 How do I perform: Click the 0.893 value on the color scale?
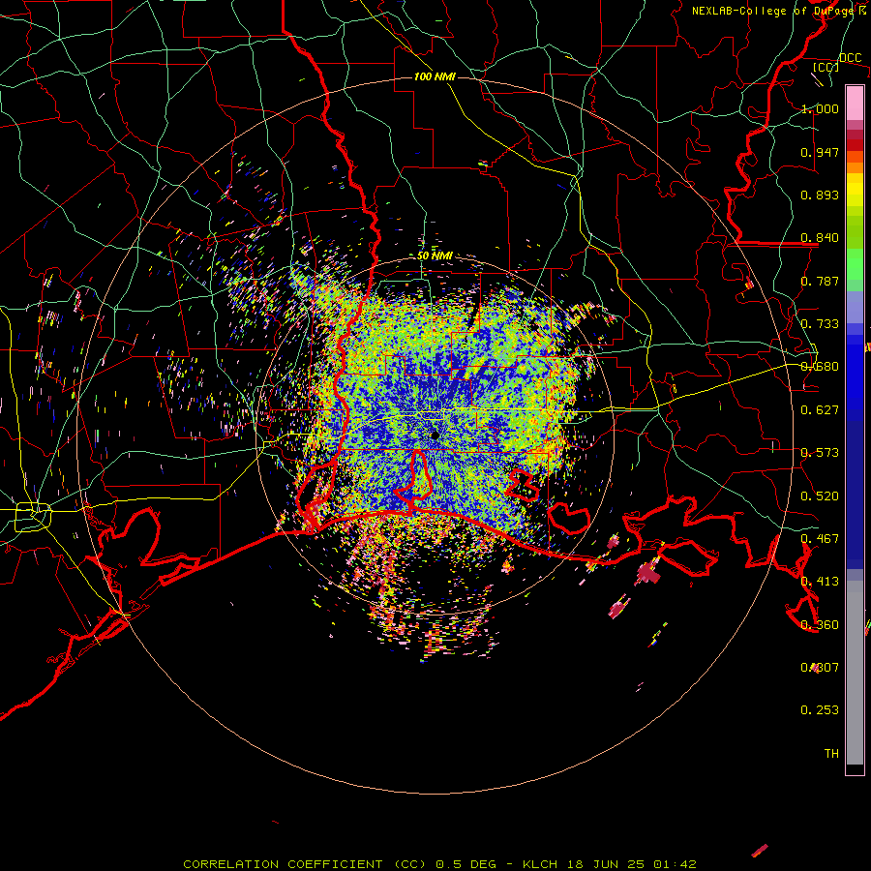[820, 195]
